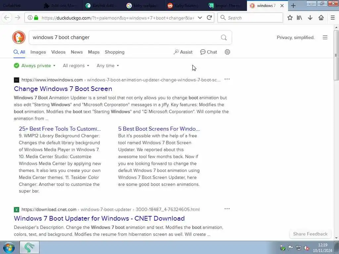Go forward with the browser forward arrow
Image resolution: width=339 pixels, height=254 pixels.
click(18, 18)
